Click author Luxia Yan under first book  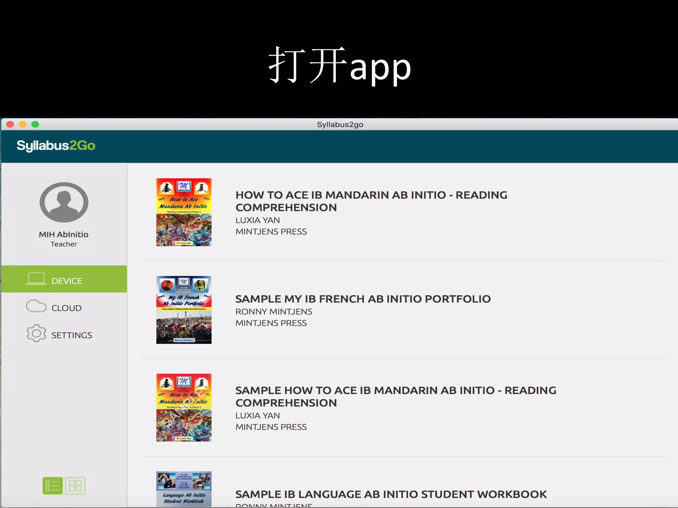(258, 220)
